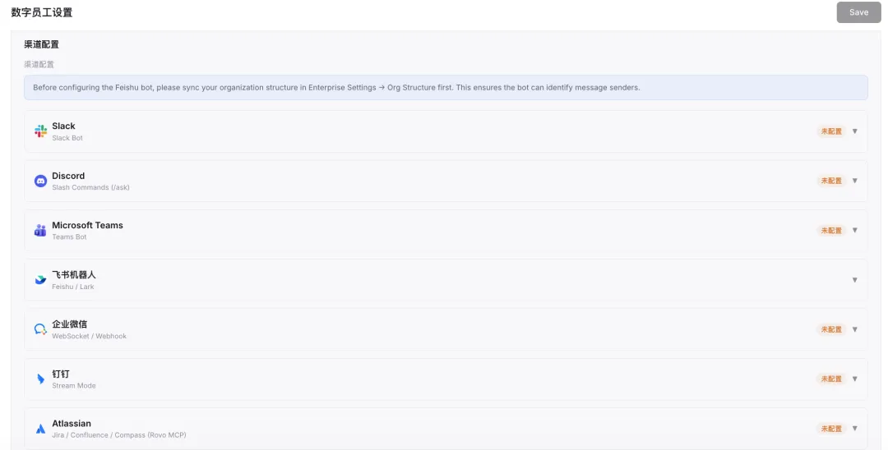The image size is (888, 450).
Task: Click the Save button
Action: [x=858, y=12]
